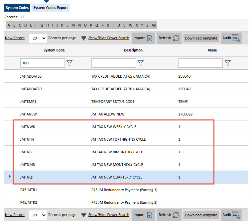
Task: Click the top New Record link
Action: coord(15,38)
